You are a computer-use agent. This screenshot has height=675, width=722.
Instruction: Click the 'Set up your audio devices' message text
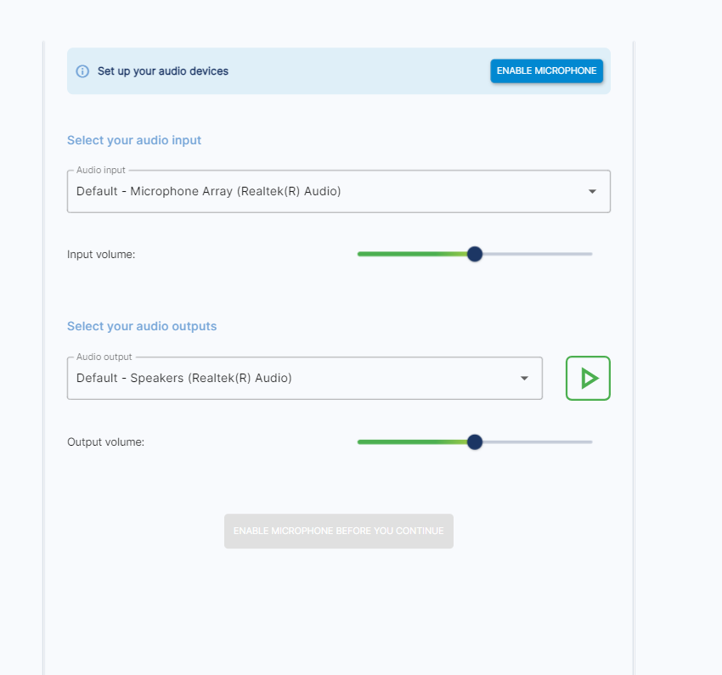[x=163, y=71]
